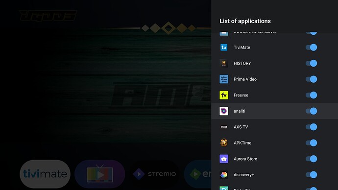Toggle the HISTORY switch
This screenshot has height=190, width=338.
311,63
